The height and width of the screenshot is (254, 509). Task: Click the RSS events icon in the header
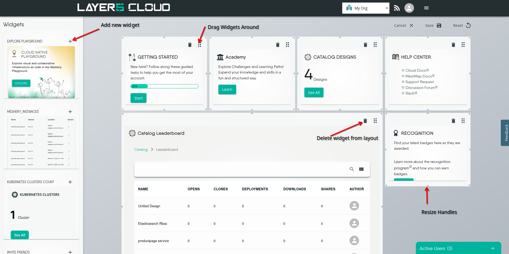tap(396, 8)
